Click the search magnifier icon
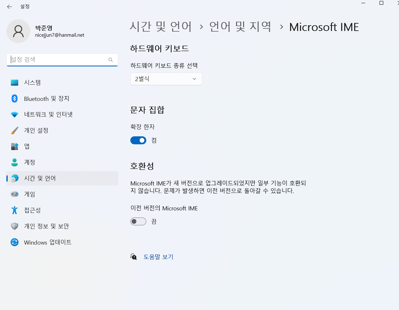Image resolution: width=399 pixels, height=310 pixels. 111,60
